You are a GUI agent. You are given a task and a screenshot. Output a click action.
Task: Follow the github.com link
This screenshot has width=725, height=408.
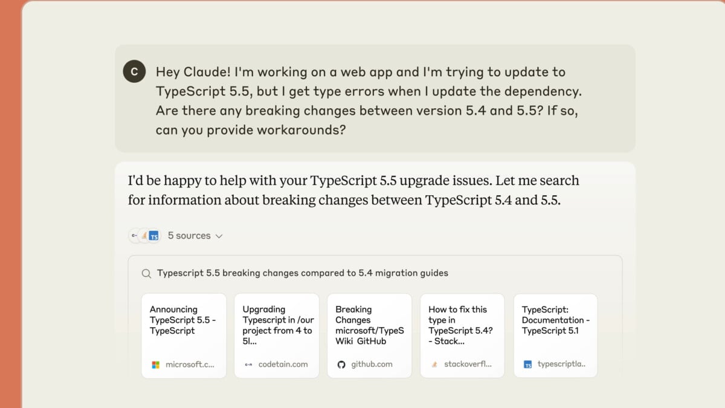[372, 364]
